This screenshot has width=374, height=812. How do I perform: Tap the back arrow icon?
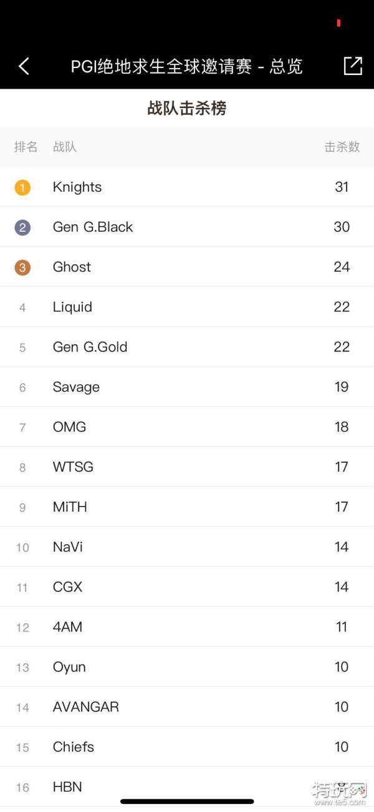click(x=24, y=66)
